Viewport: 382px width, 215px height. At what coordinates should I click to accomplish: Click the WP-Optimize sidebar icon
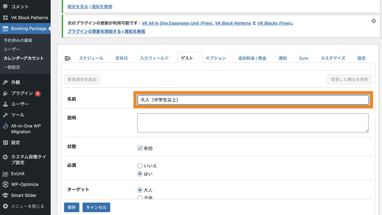click(x=5, y=184)
